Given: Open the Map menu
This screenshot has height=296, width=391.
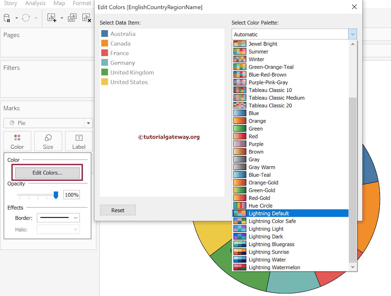Looking at the screenshot, I should (x=59, y=3).
